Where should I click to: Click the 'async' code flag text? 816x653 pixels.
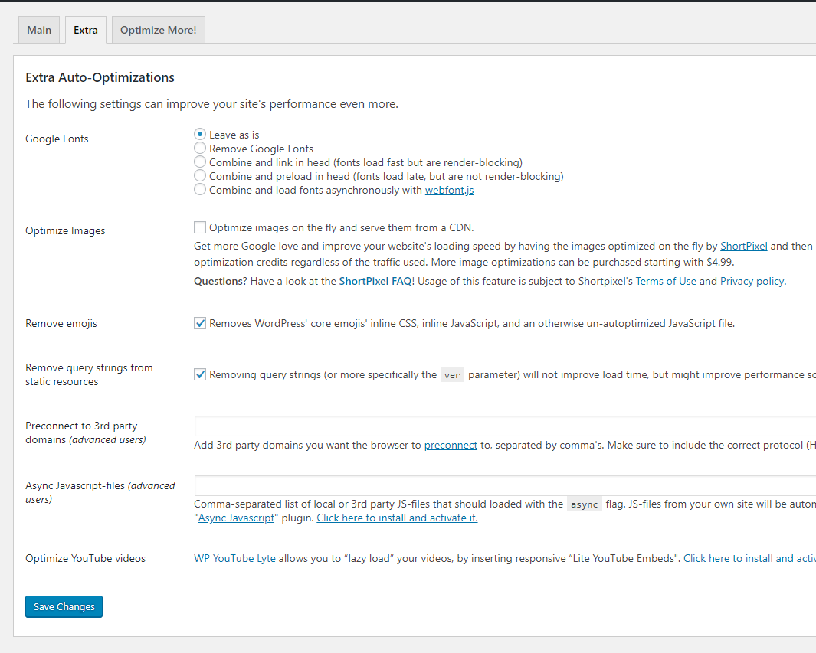coord(585,504)
